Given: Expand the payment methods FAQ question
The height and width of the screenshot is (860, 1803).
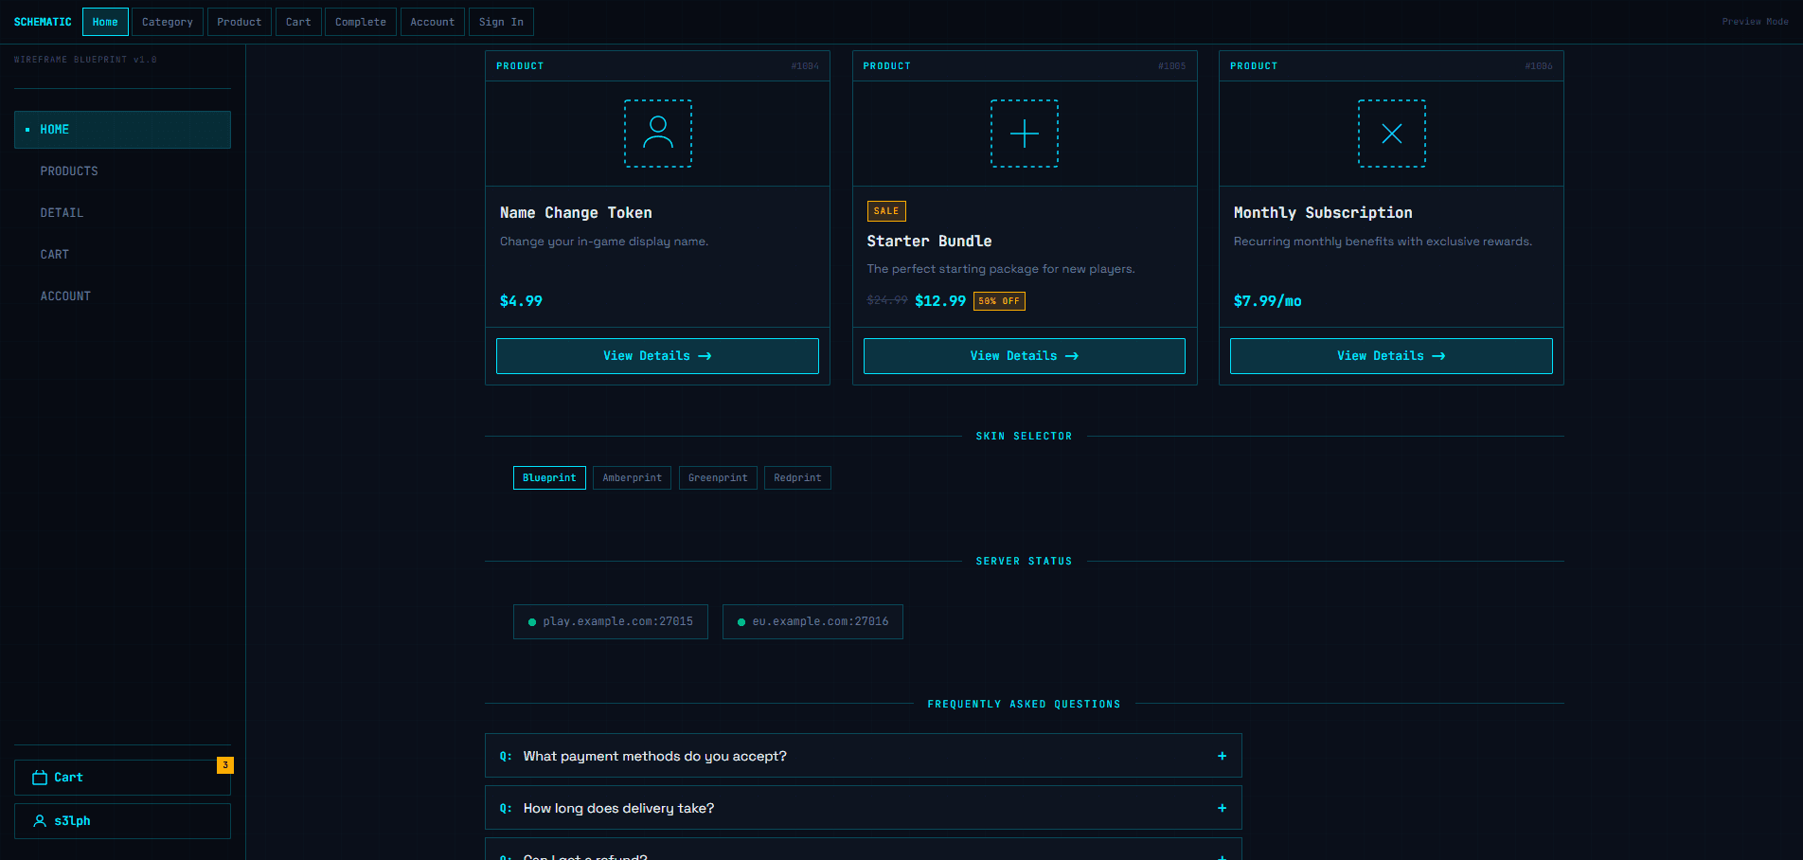Looking at the screenshot, I should pyautogui.click(x=864, y=756).
